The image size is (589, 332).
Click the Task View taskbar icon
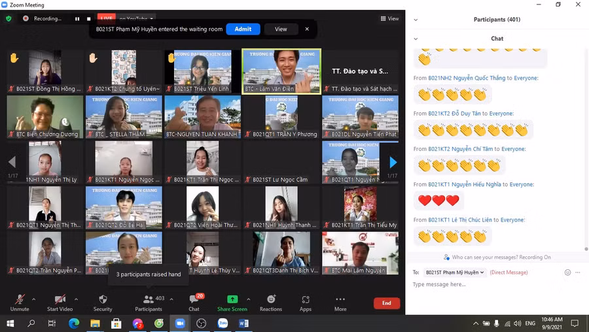(52, 324)
